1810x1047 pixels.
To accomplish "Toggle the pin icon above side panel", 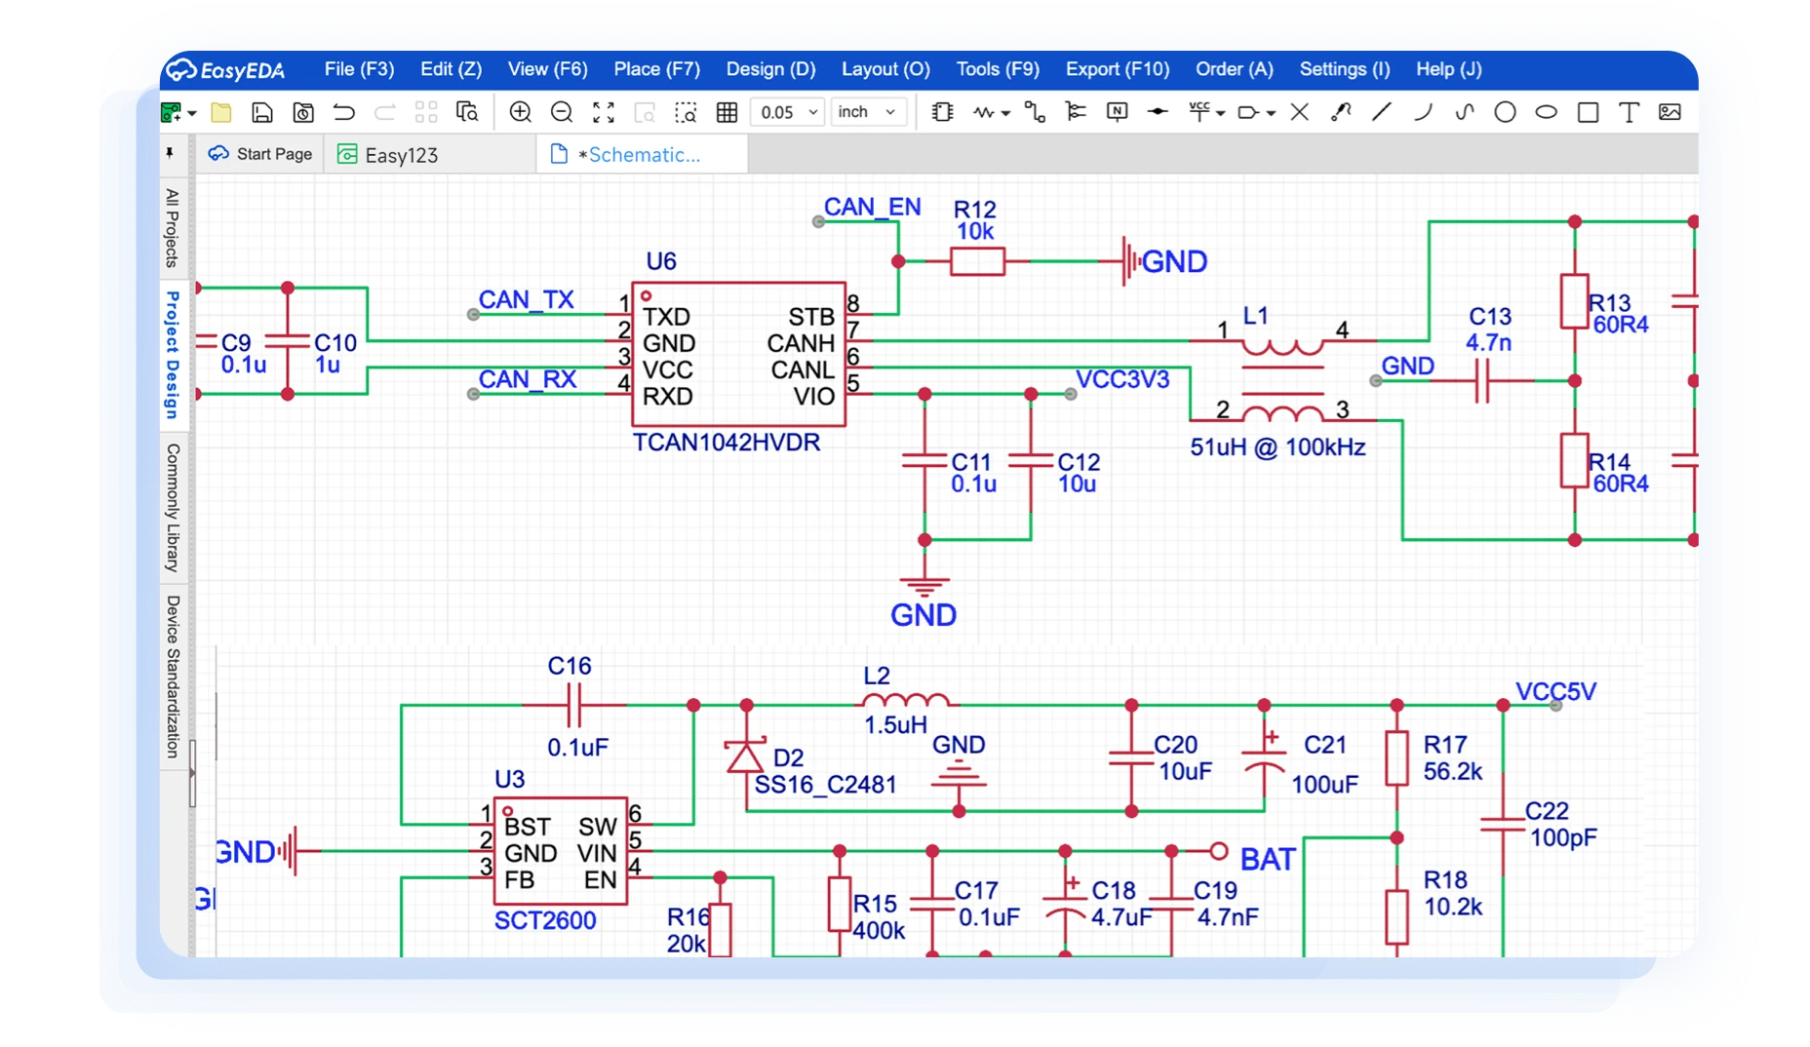I will [170, 154].
